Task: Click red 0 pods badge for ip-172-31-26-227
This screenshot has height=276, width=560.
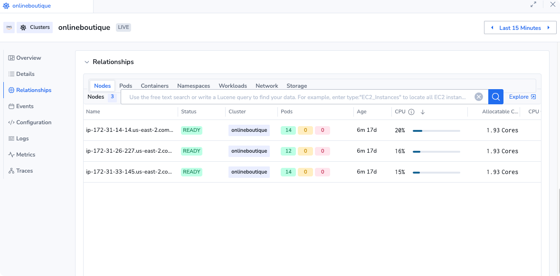Action: pyautogui.click(x=323, y=151)
